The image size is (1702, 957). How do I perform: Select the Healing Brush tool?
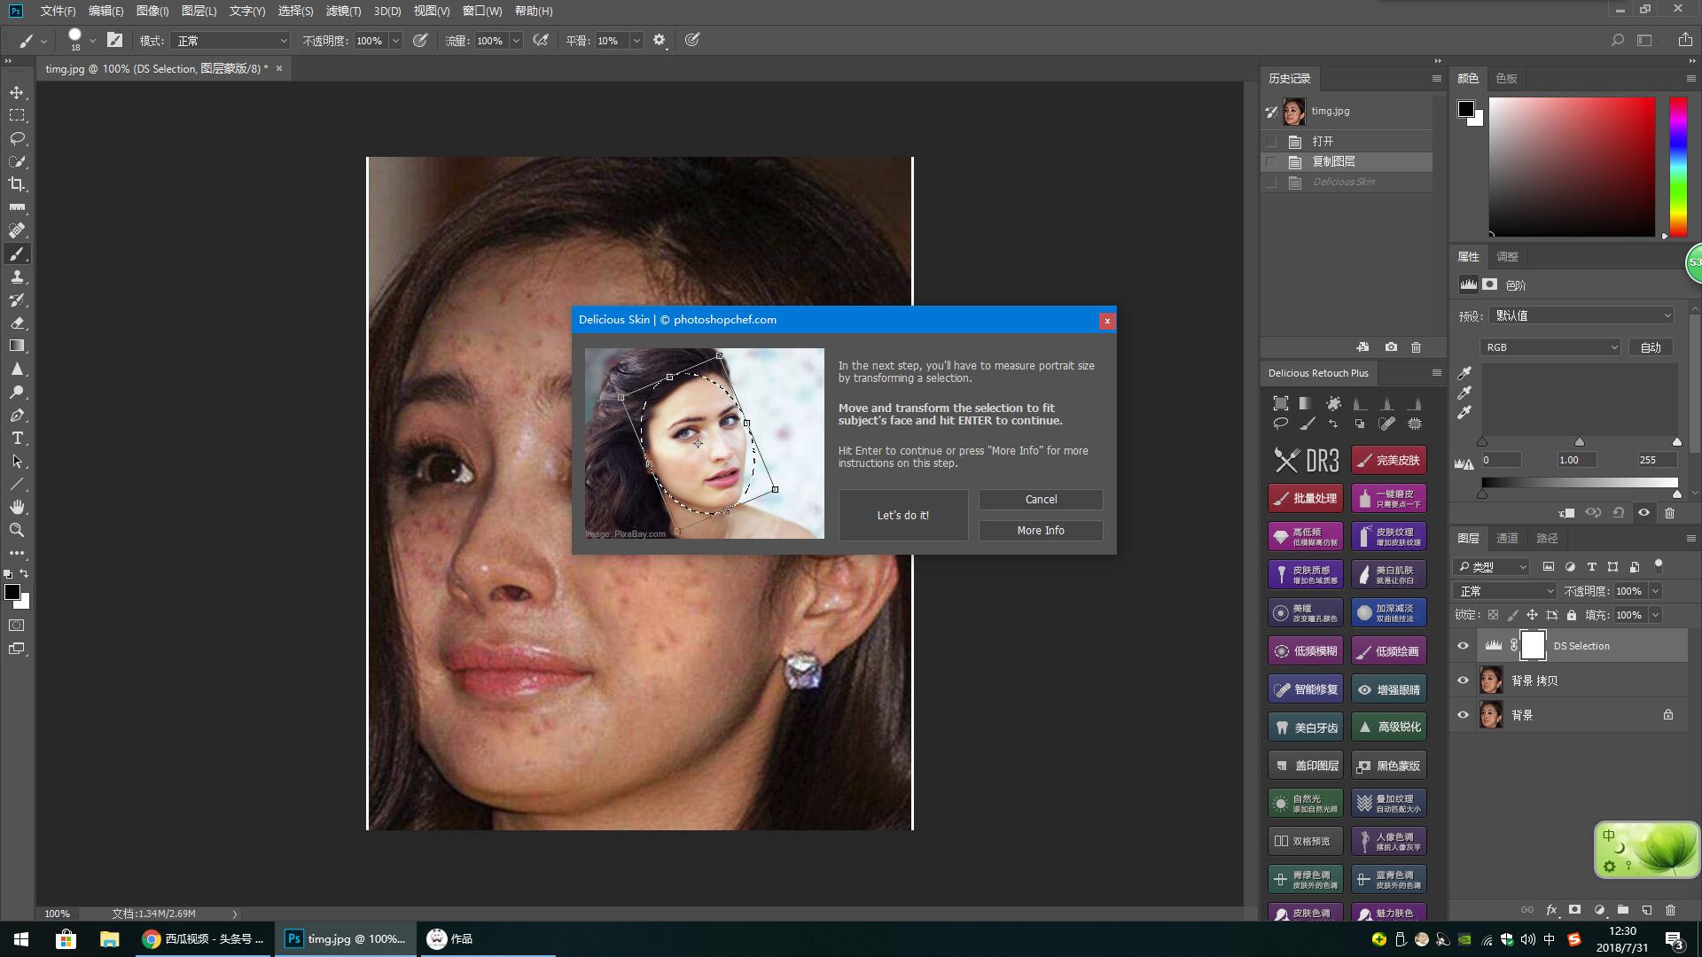(x=16, y=229)
